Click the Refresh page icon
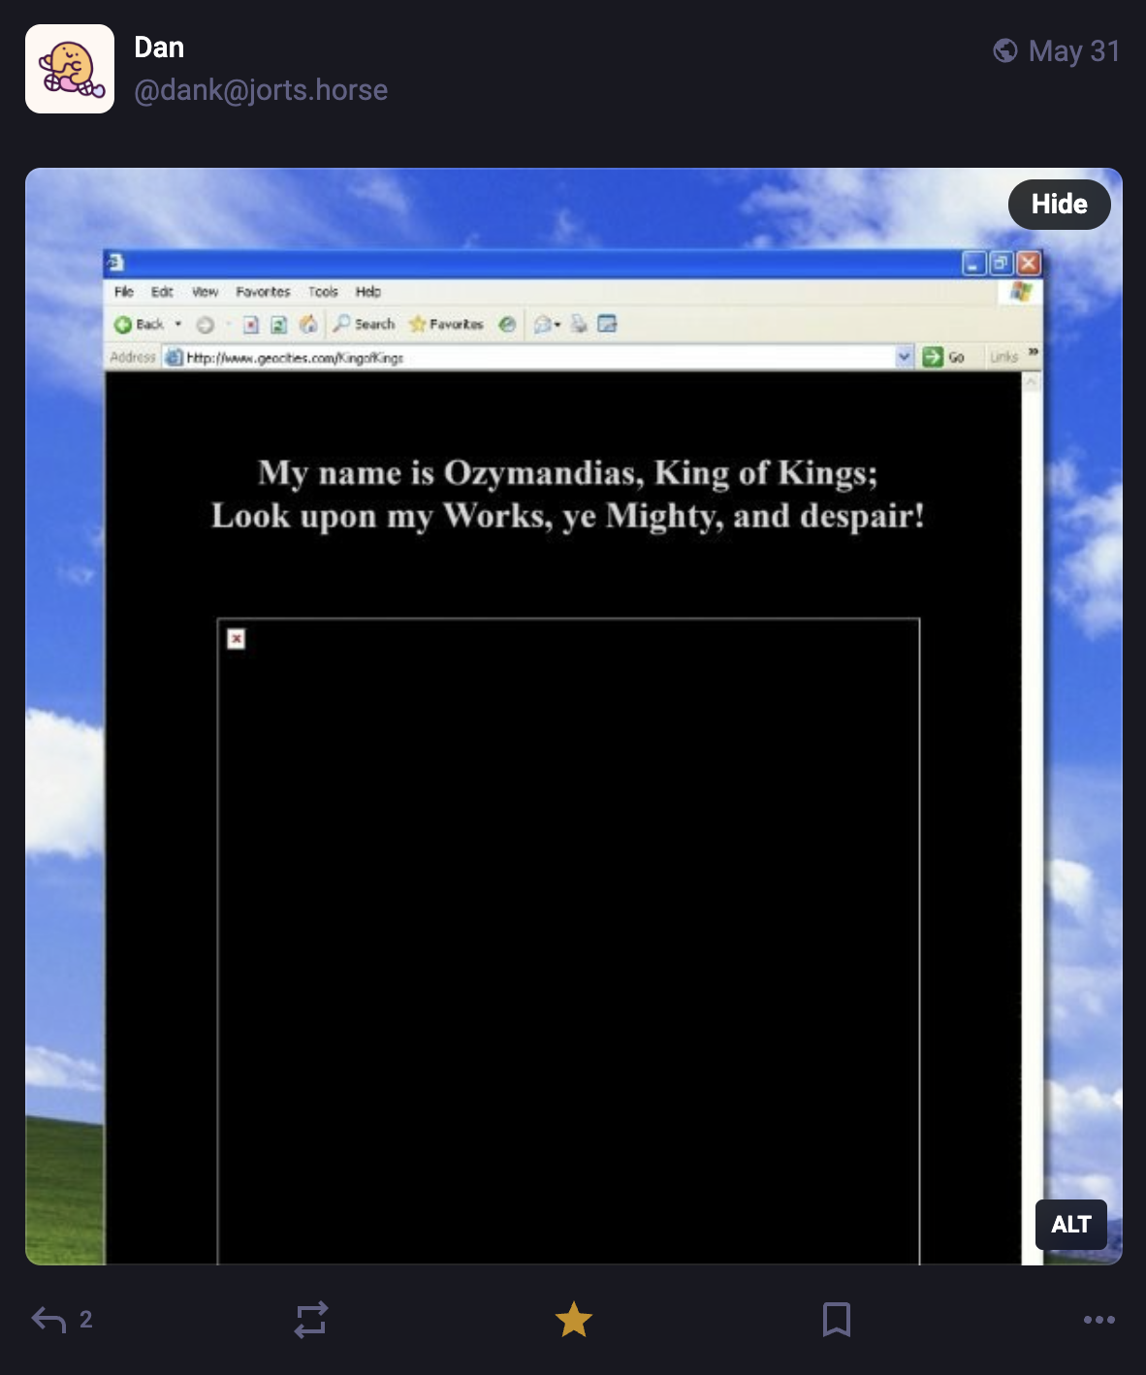1146x1375 pixels. [x=278, y=325]
